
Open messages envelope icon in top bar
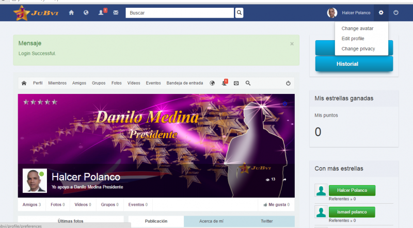click(x=116, y=12)
